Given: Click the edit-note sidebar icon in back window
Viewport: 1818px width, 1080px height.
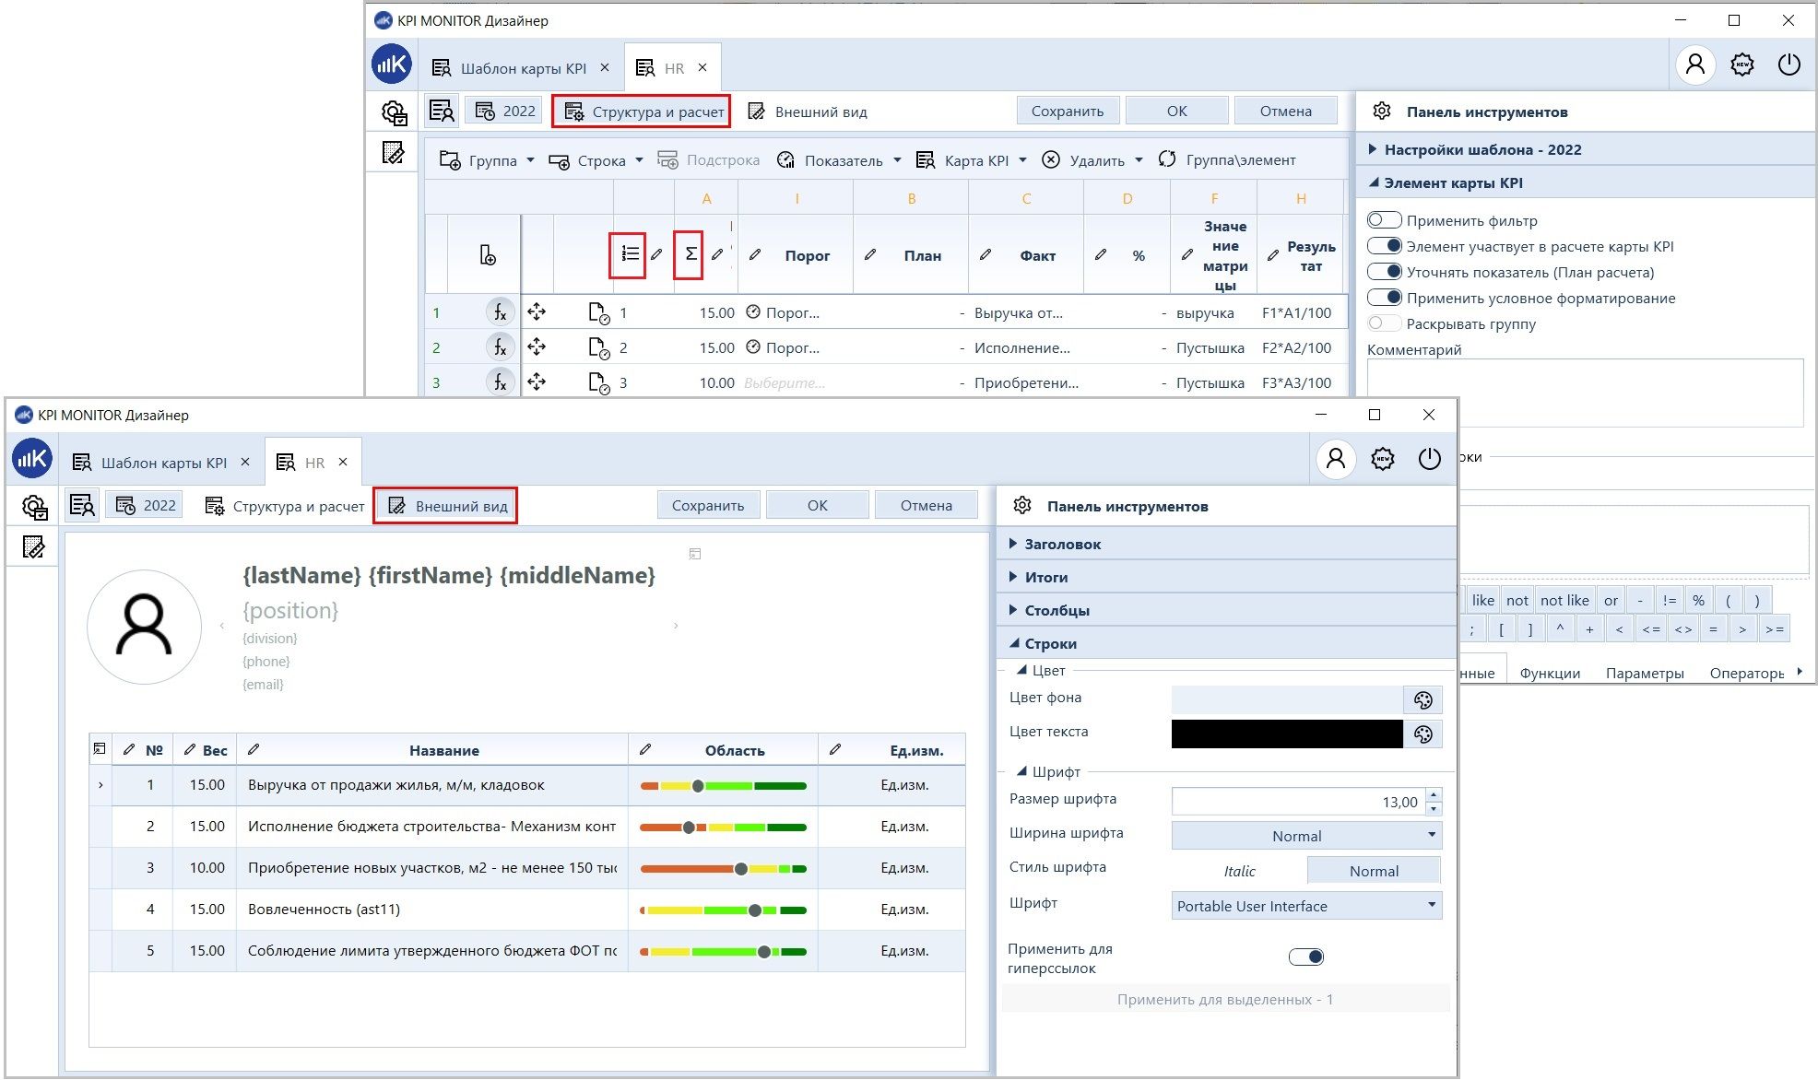Looking at the screenshot, I should [x=394, y=152].
